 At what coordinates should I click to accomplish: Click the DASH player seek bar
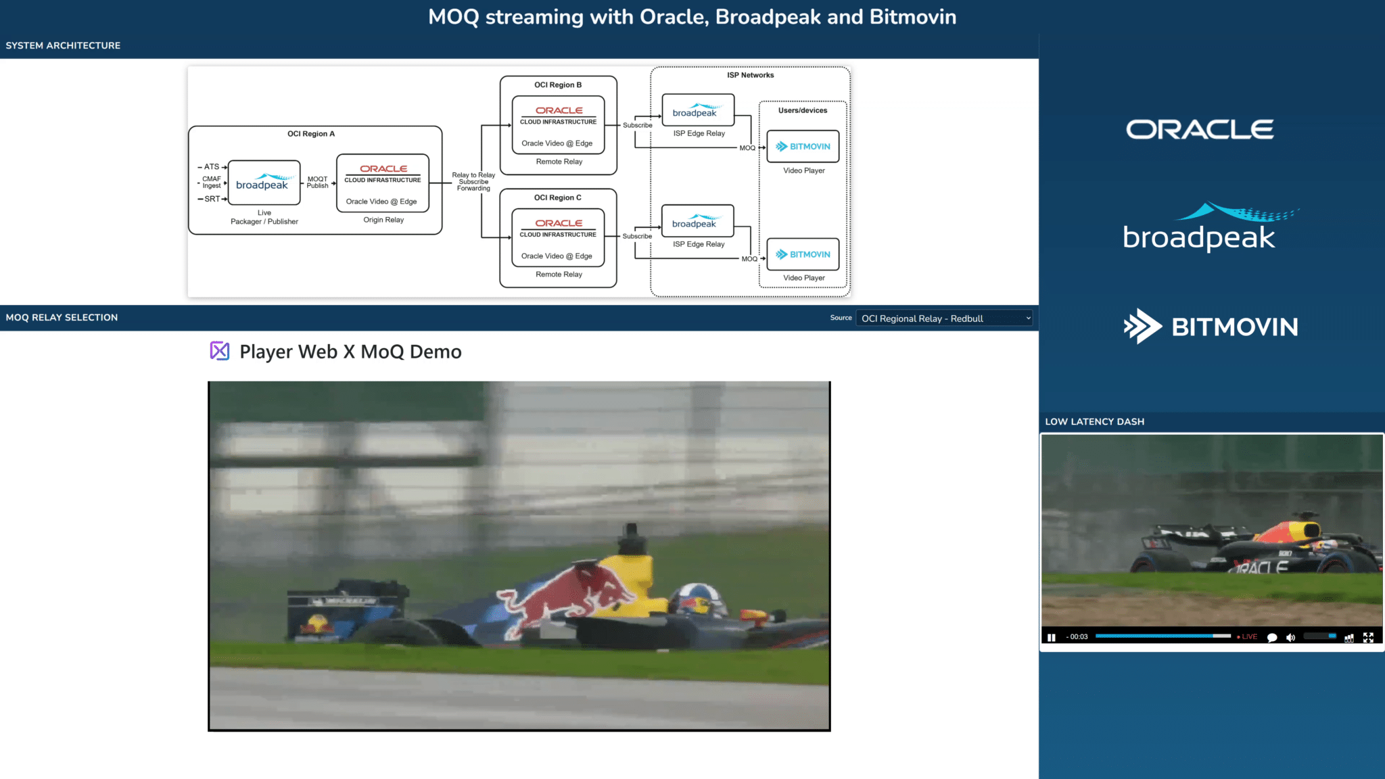(1163, 636)
